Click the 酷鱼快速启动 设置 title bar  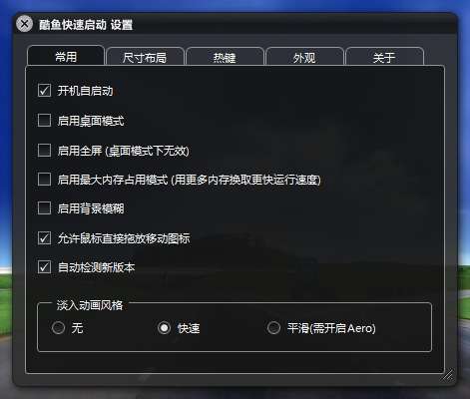click(x=235, y=24)
